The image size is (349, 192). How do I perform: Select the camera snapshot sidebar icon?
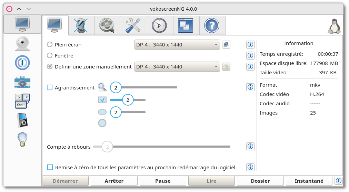(22, 82)
